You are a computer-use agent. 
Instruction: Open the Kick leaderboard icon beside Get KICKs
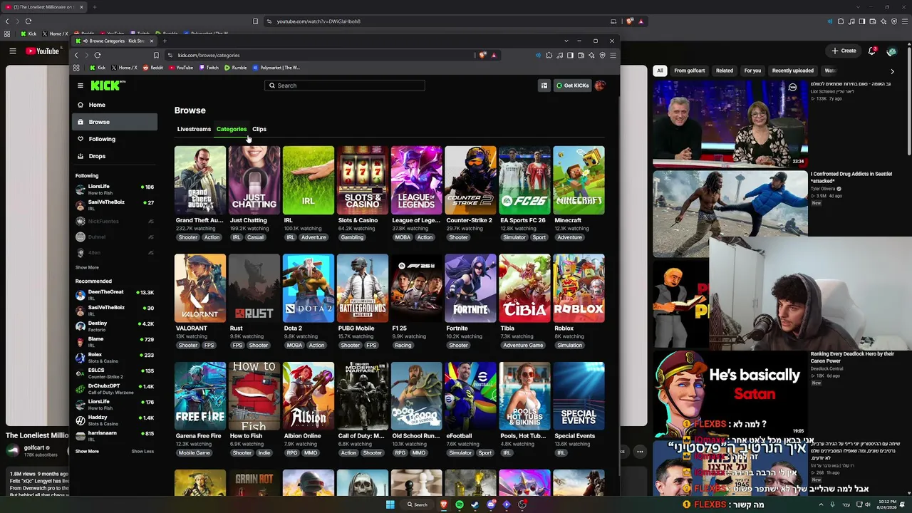tap(544, 85)
